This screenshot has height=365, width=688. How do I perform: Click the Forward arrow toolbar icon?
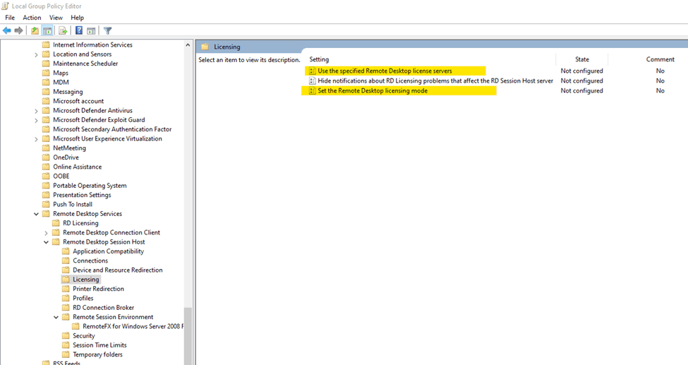pyautogui.click(x=18, y=30)
